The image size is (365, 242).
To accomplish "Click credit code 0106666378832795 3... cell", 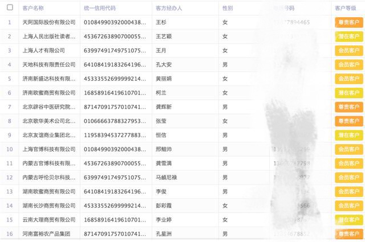I will tap(115, 121).
